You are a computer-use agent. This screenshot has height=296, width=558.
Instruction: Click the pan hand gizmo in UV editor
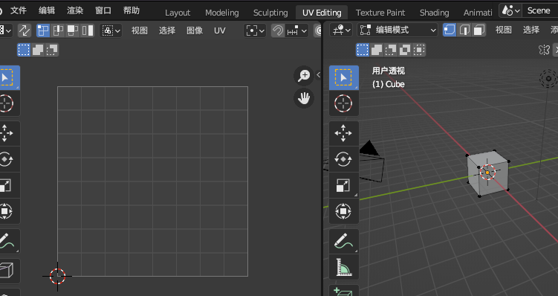304,98
